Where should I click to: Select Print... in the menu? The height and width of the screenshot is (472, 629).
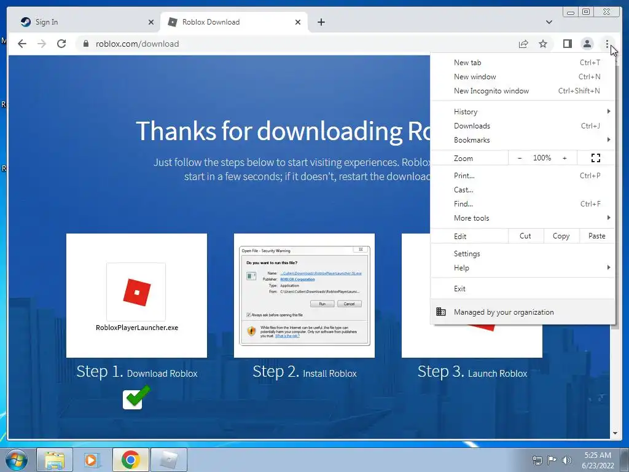click(x=523, y=175)
